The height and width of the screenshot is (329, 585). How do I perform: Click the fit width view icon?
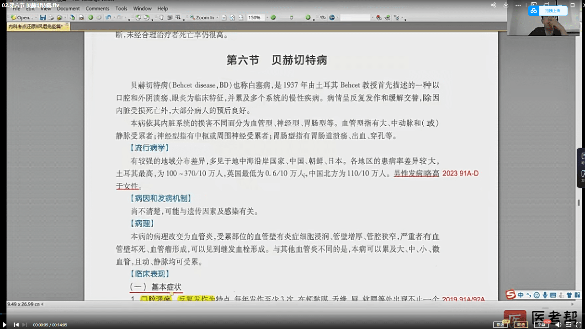240,17
